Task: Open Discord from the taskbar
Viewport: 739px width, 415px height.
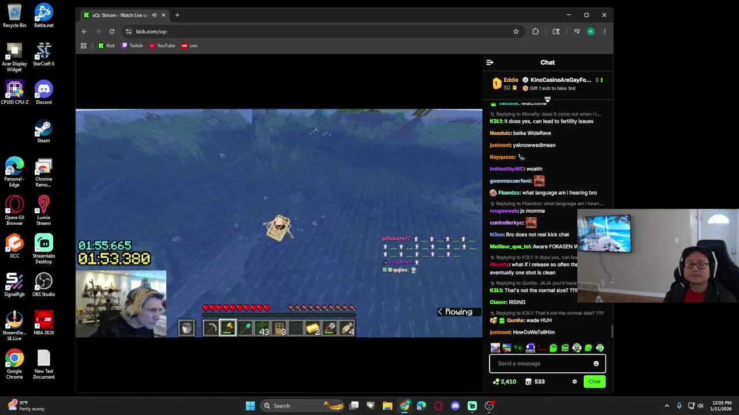Action: click(455, 406)
